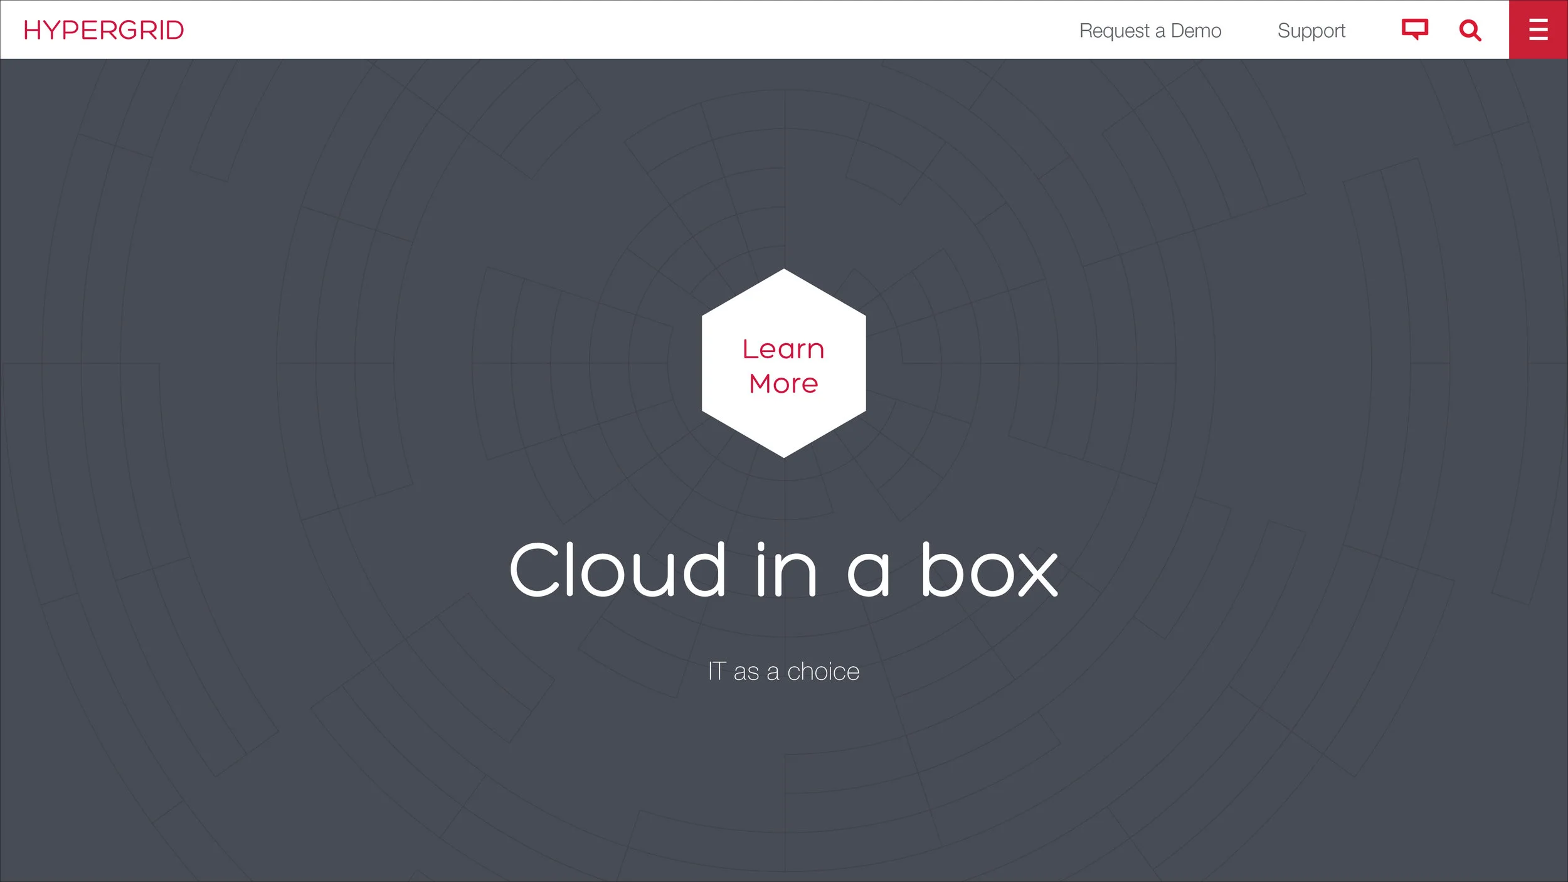The image size is (1568, 882).
Task: Click the search magnifier icon
Action: click(x=1470, y=30)
